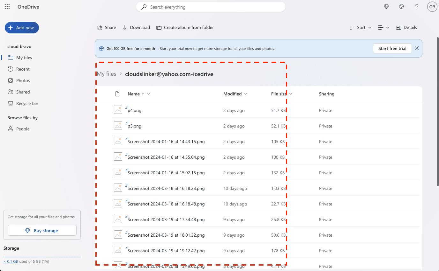This screenshot has width=439, height=271.
Task: Click the image icon for Screenshot 17.54.48
Action: click(x=118, y=219)
